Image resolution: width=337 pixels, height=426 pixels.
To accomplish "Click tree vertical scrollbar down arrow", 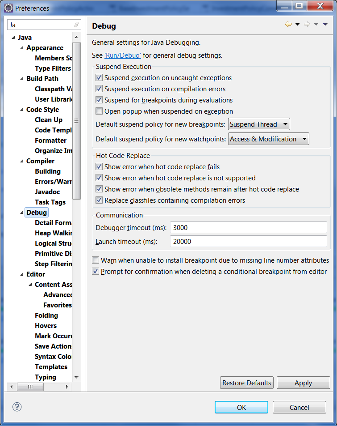I will point(76,377).
